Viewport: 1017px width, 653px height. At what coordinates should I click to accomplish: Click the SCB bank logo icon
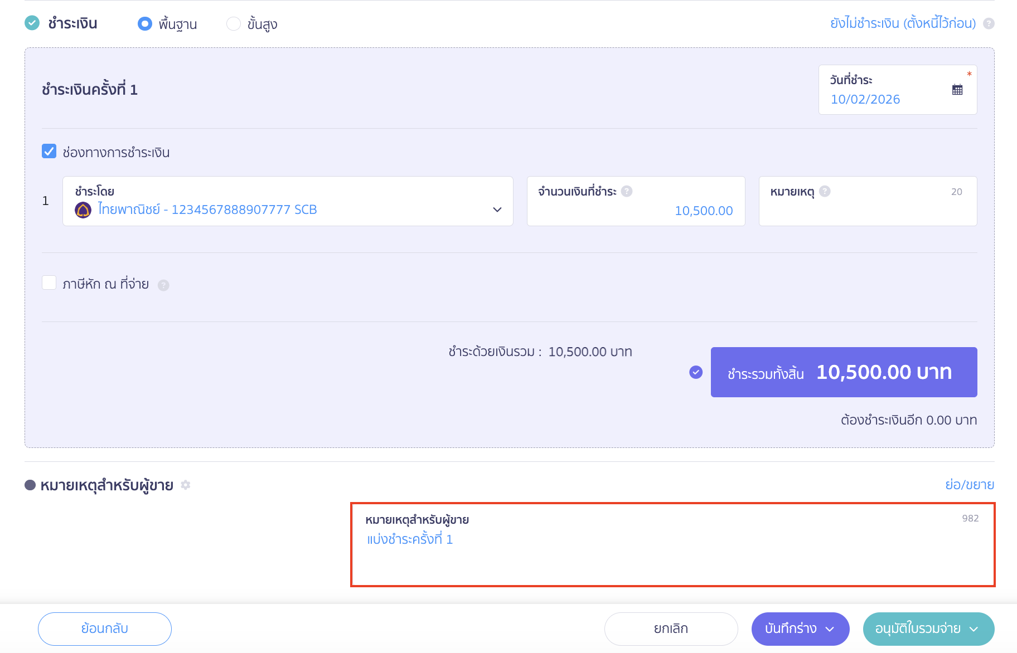83,210
